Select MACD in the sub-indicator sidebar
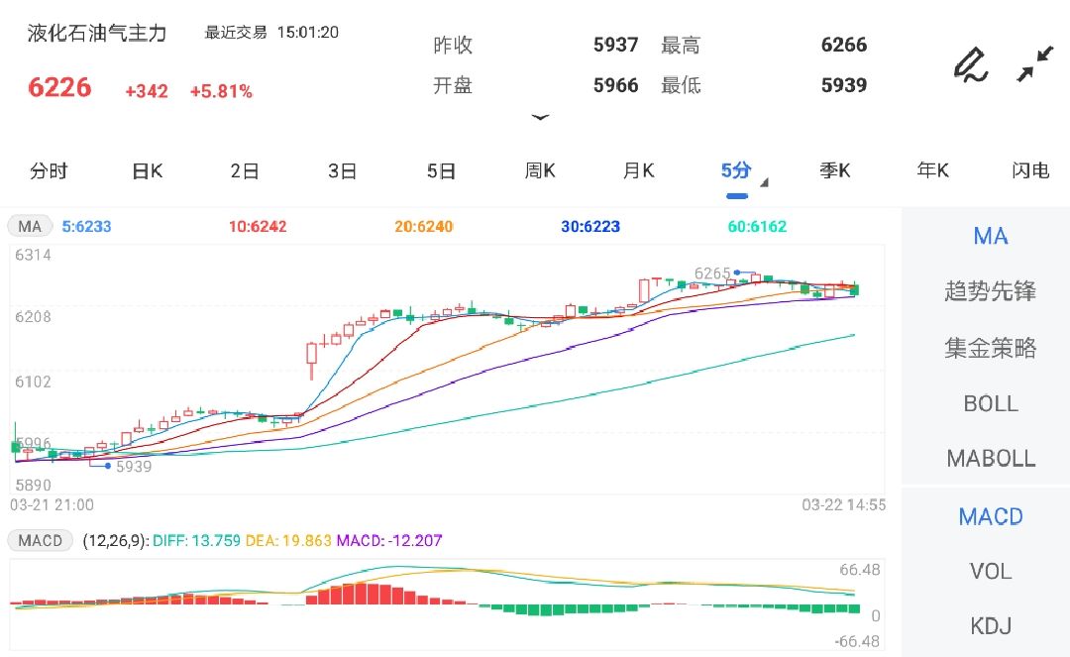 pyautogui.click(x=990, y=516)
